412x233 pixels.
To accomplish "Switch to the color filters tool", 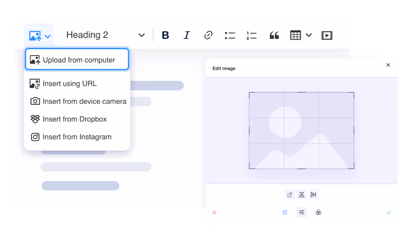I will click(319, 212).
